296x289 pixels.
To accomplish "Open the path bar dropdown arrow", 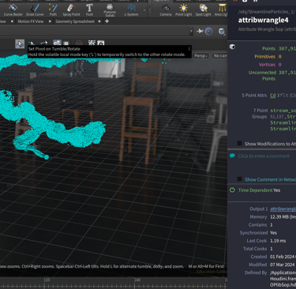I will click(x=191, y=32).
